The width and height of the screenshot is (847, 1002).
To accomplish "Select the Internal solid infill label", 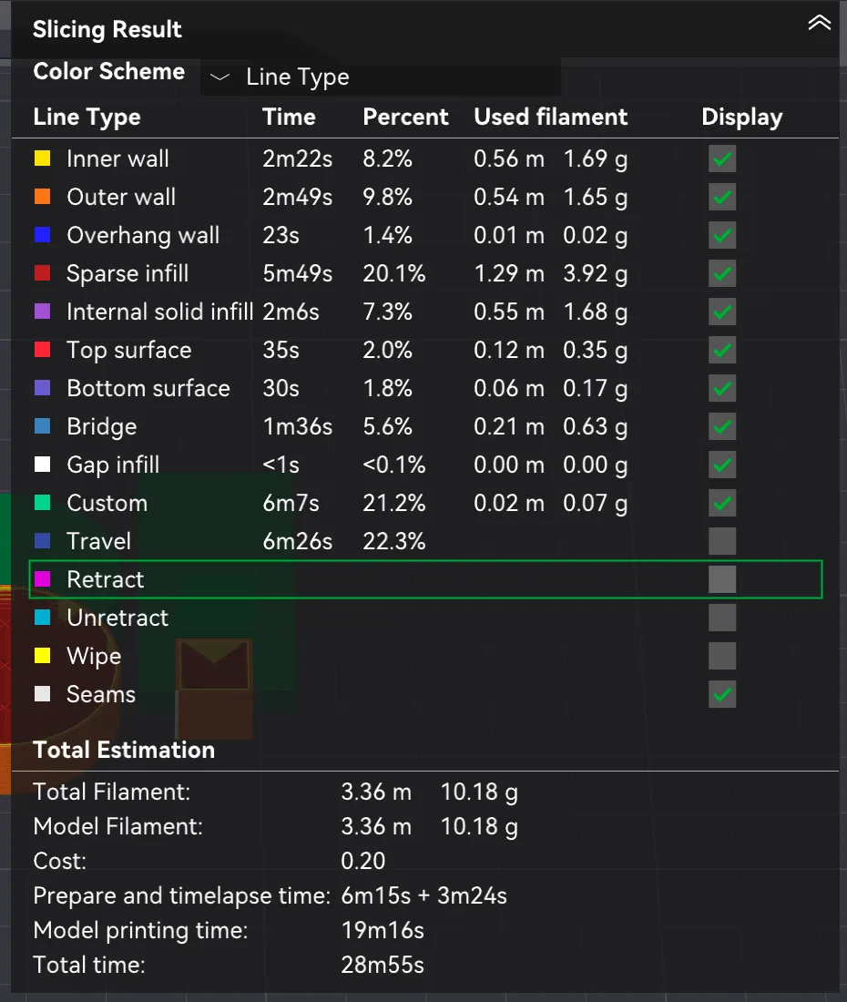I will click(160, 312).
